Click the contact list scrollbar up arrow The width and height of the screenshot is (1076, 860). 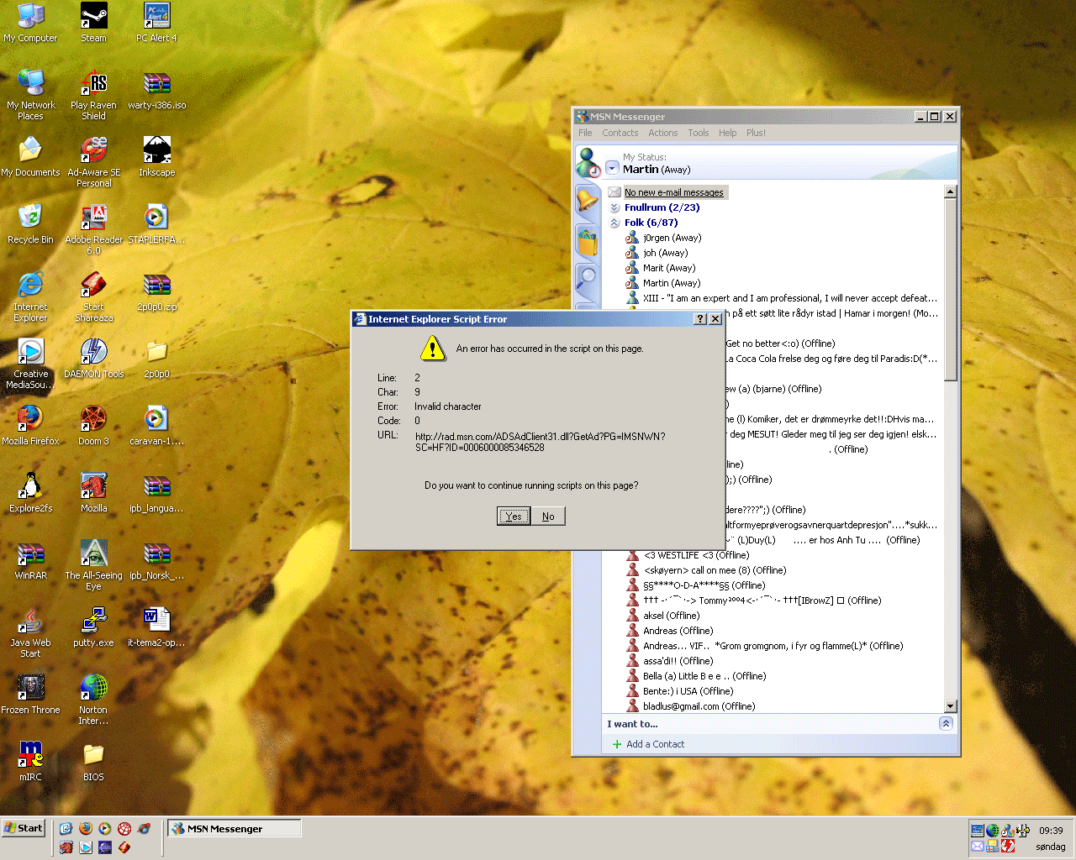951,191
